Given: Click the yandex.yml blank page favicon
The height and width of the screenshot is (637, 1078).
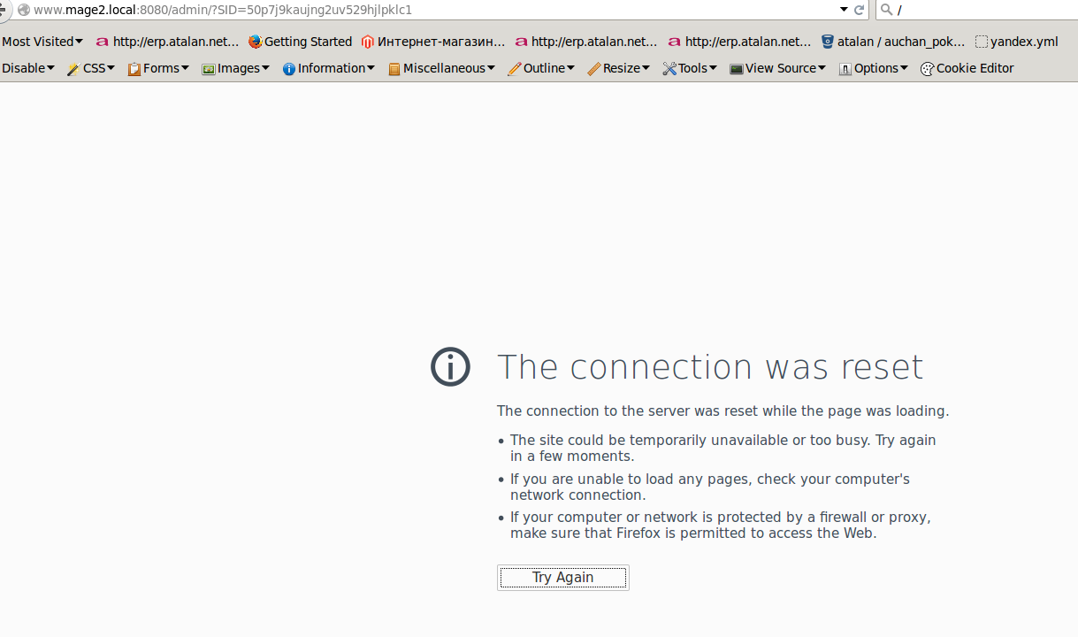Looking at the screenshot, I should pos(982,42).
